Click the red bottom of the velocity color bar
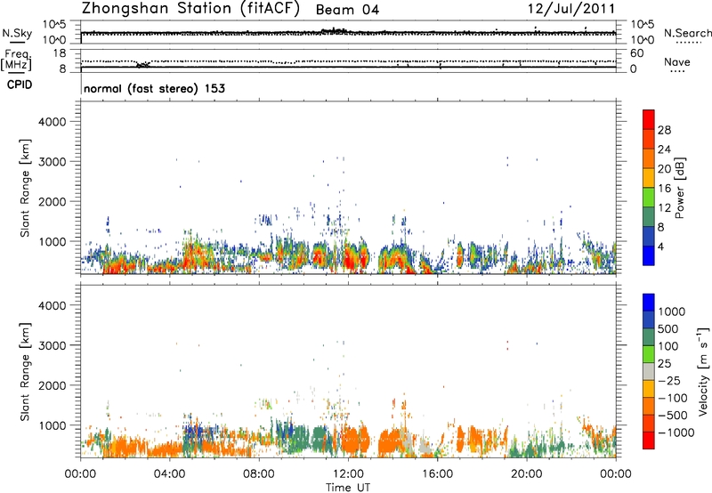The image size is (712, 493). pos(649,440)
